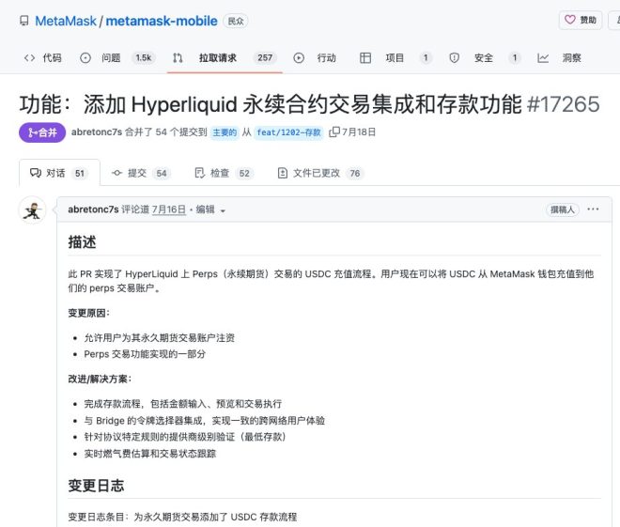The width and height of the screenshot is (620, 527).
Task: Click the 撰稿人 contributor badge
Action: click(563, 209)
